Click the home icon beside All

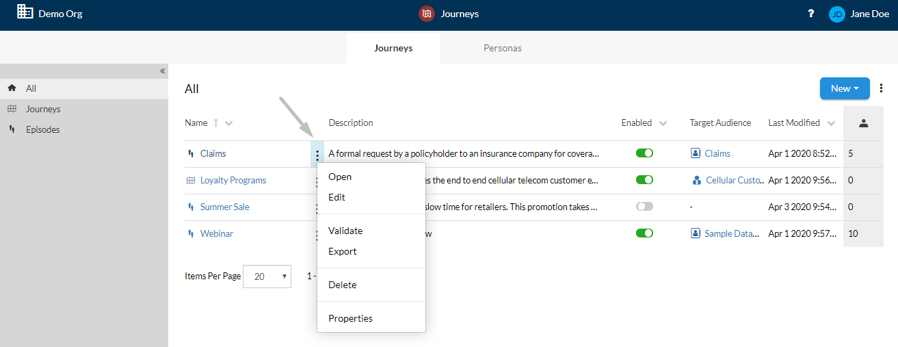point(12,88)
